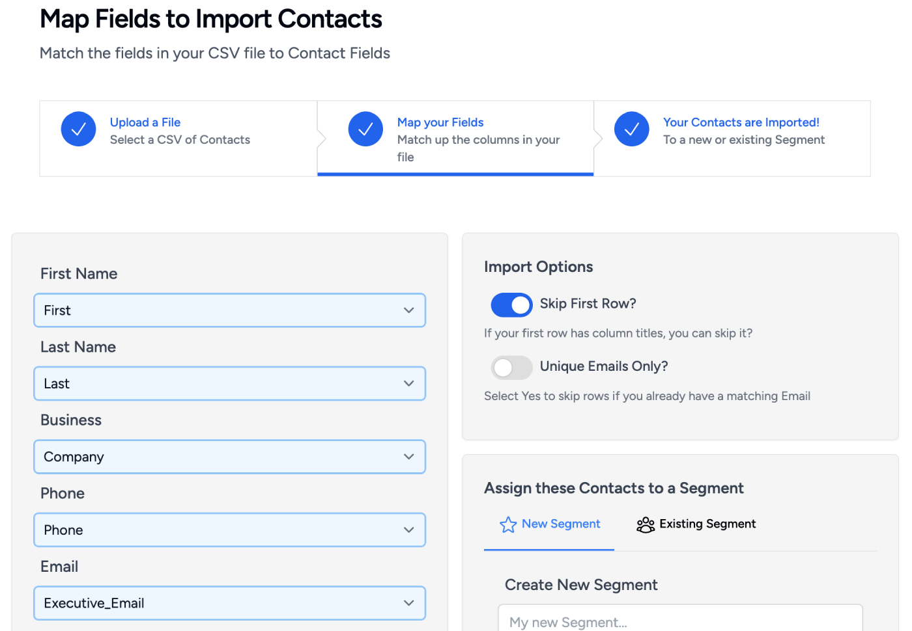Open the Your Contacts are Imported step
Screen dimensions: 912x631
click(741, 122)
